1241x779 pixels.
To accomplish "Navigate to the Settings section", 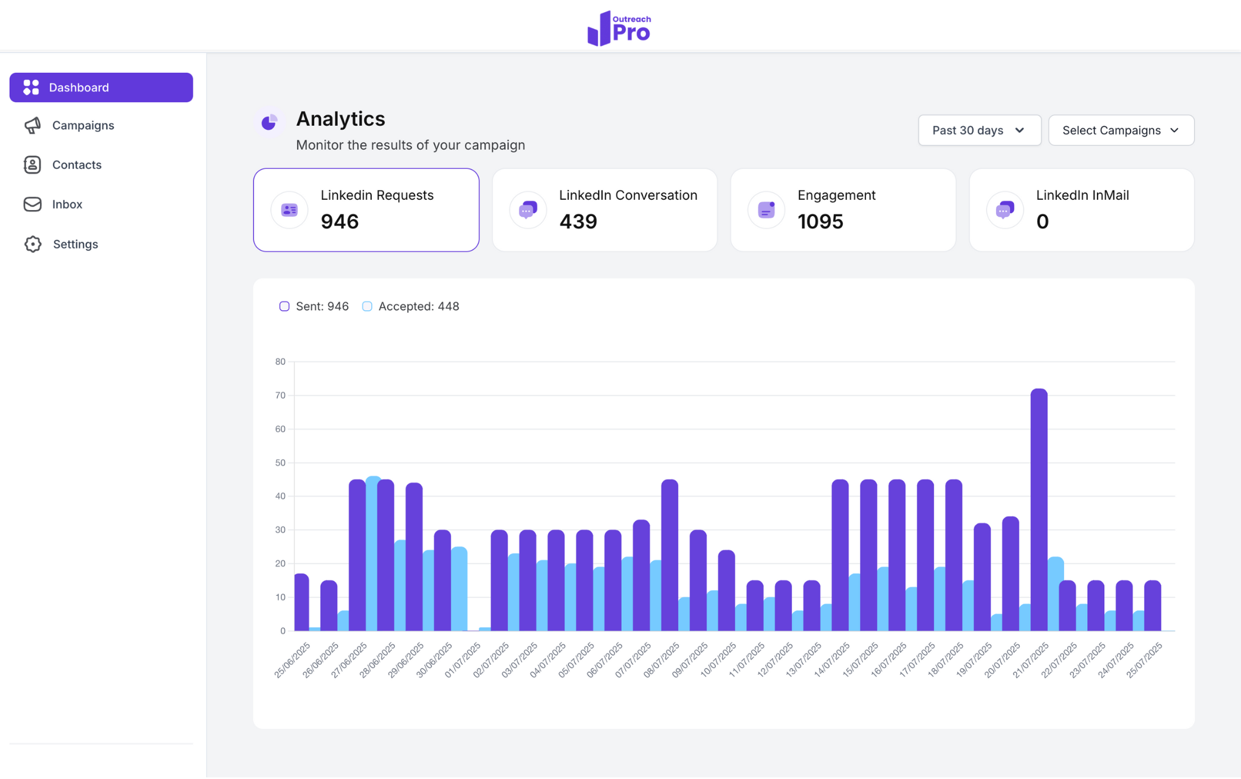I will pos(75,243).
